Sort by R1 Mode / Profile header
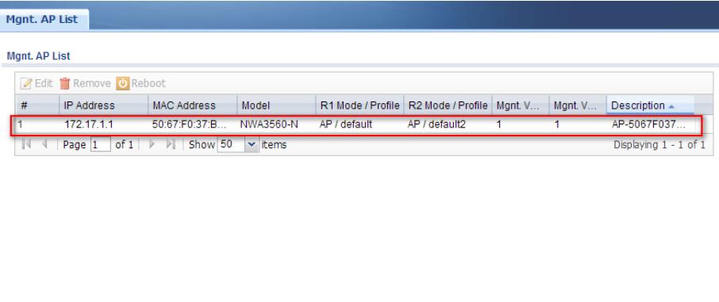Image resolution: width=719 pixels, height=302 pixels. [x=360, y=105]
